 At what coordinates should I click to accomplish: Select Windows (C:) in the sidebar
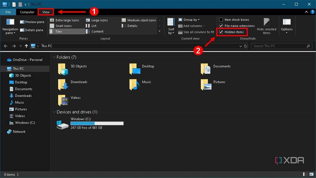click(x=22, y=122)
